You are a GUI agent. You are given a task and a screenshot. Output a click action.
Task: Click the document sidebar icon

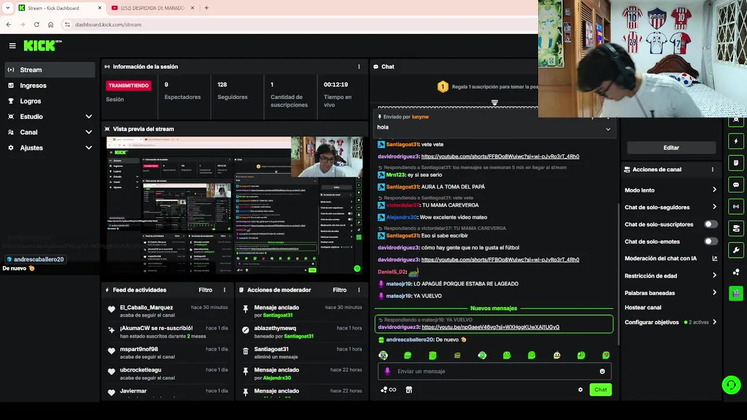coord(736,163)
